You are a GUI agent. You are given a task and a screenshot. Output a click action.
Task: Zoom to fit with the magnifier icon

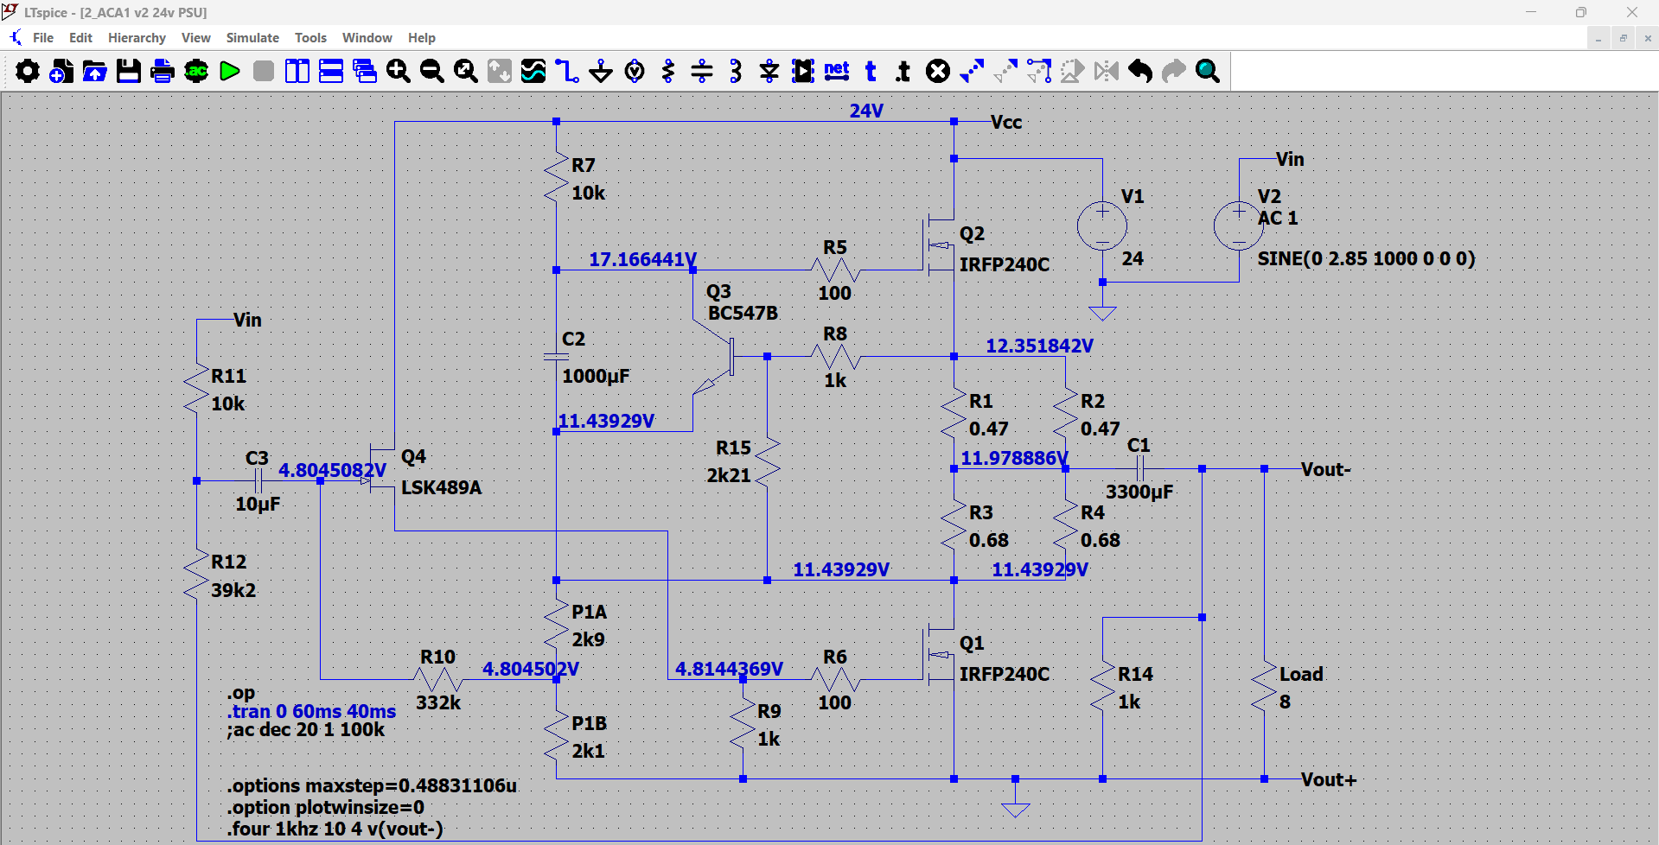466,71
